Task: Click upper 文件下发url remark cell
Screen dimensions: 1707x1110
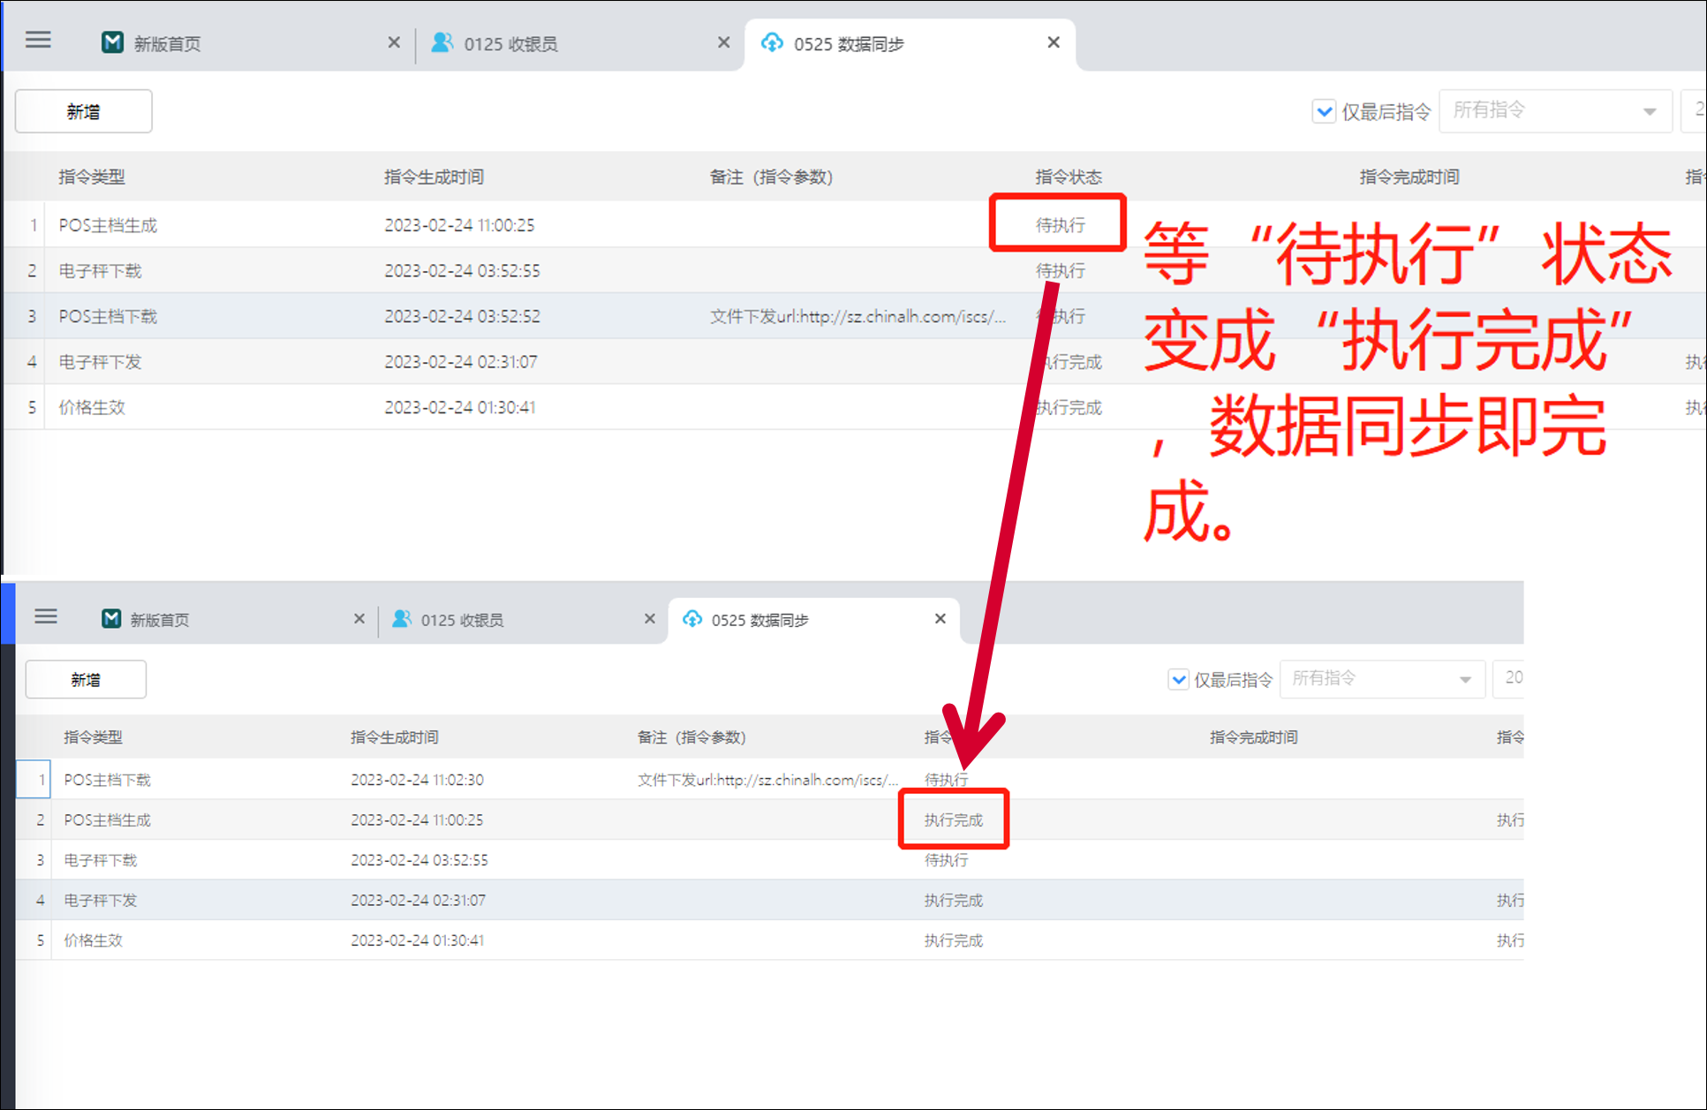Action: [x=857, y=316]
